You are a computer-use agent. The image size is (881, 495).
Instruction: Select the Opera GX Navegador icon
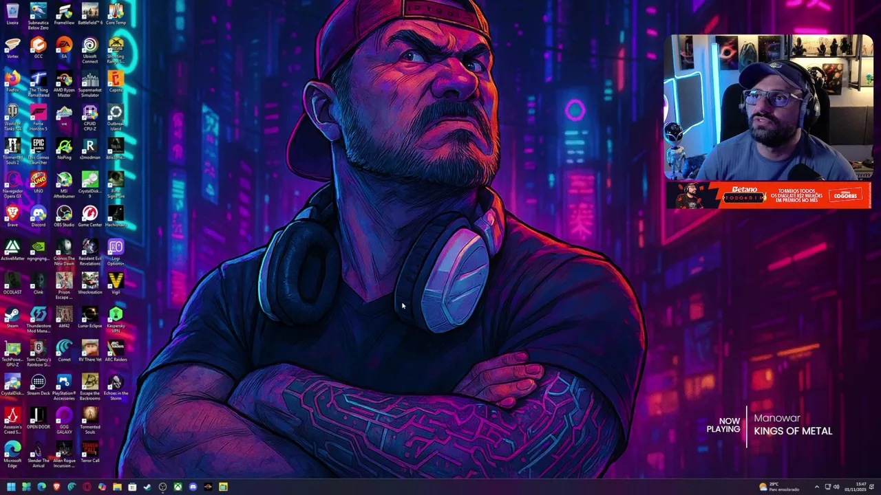click(x=12, y=184)
